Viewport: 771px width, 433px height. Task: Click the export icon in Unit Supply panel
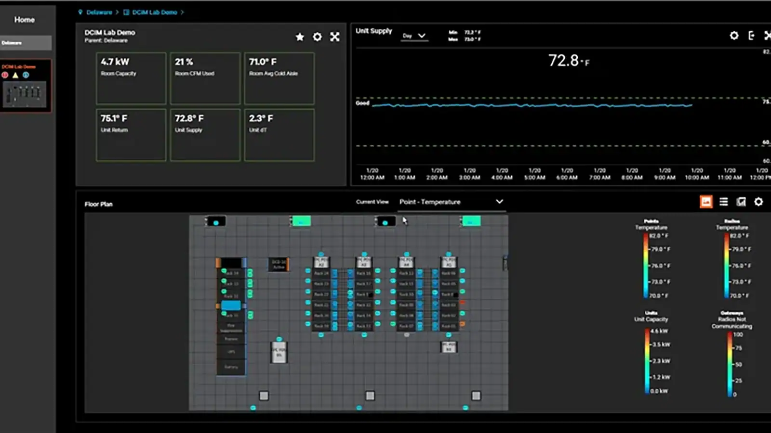pyautogui.click(x=751, y=35)
